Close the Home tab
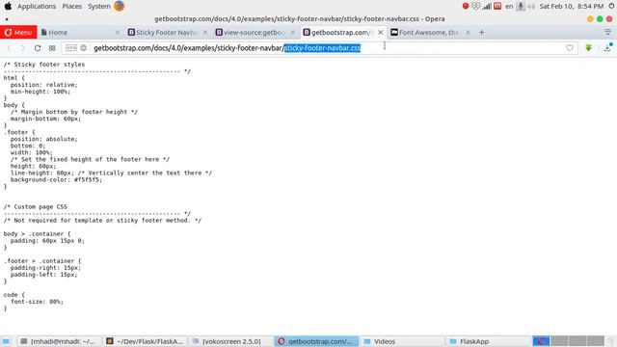 coord(118,32)
